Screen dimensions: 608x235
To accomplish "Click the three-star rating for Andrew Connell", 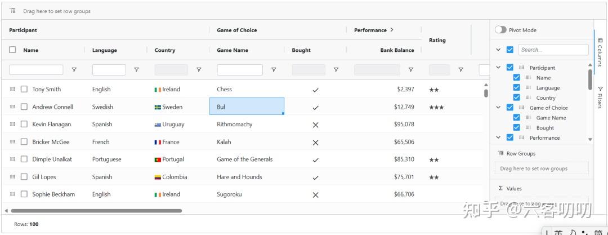I will 436,108.
